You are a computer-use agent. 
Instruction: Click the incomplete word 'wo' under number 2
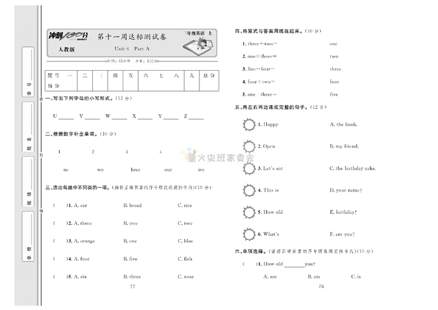coord(100,170)
